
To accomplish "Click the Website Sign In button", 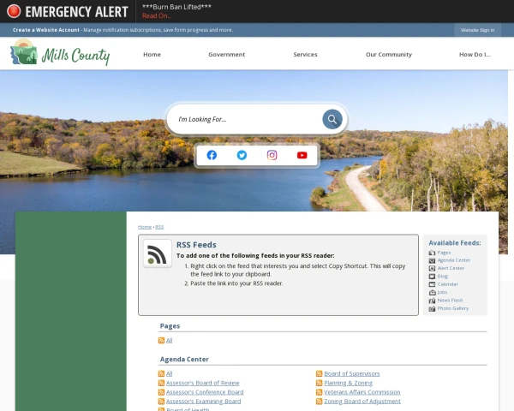I will [477, 30].
